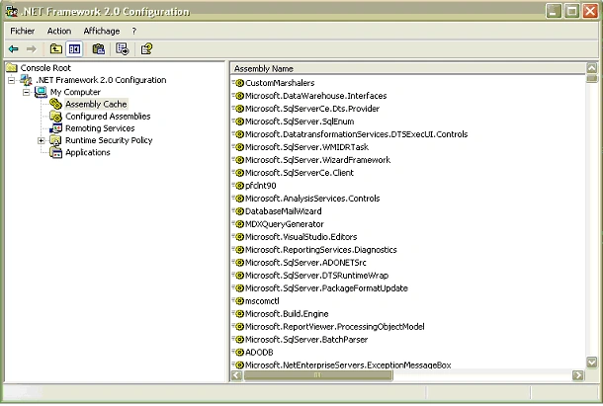Open the Affichage menu
The height and width of the screenshot is (406, 603).
pos(102,31)
